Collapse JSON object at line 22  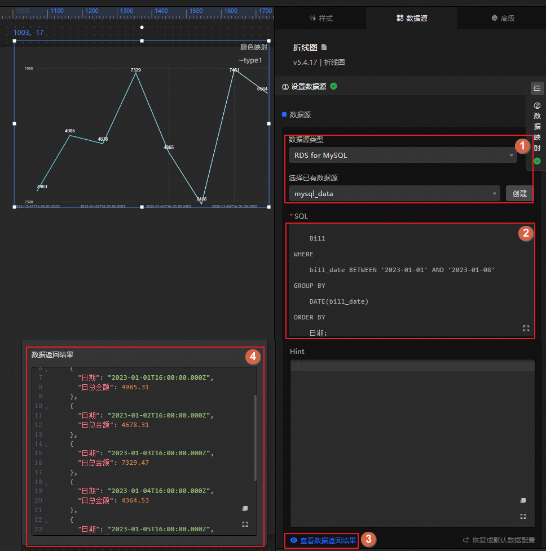[x=46, y=522]
